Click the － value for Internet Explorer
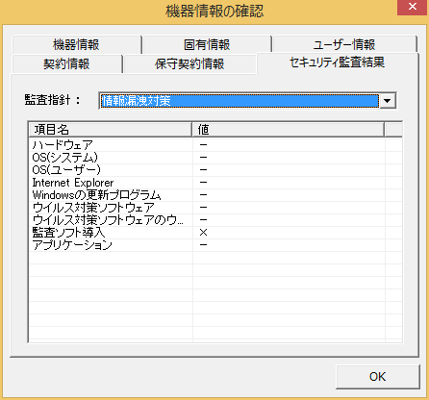The width and height of the screenshot is (429, 400). [203, 183]
